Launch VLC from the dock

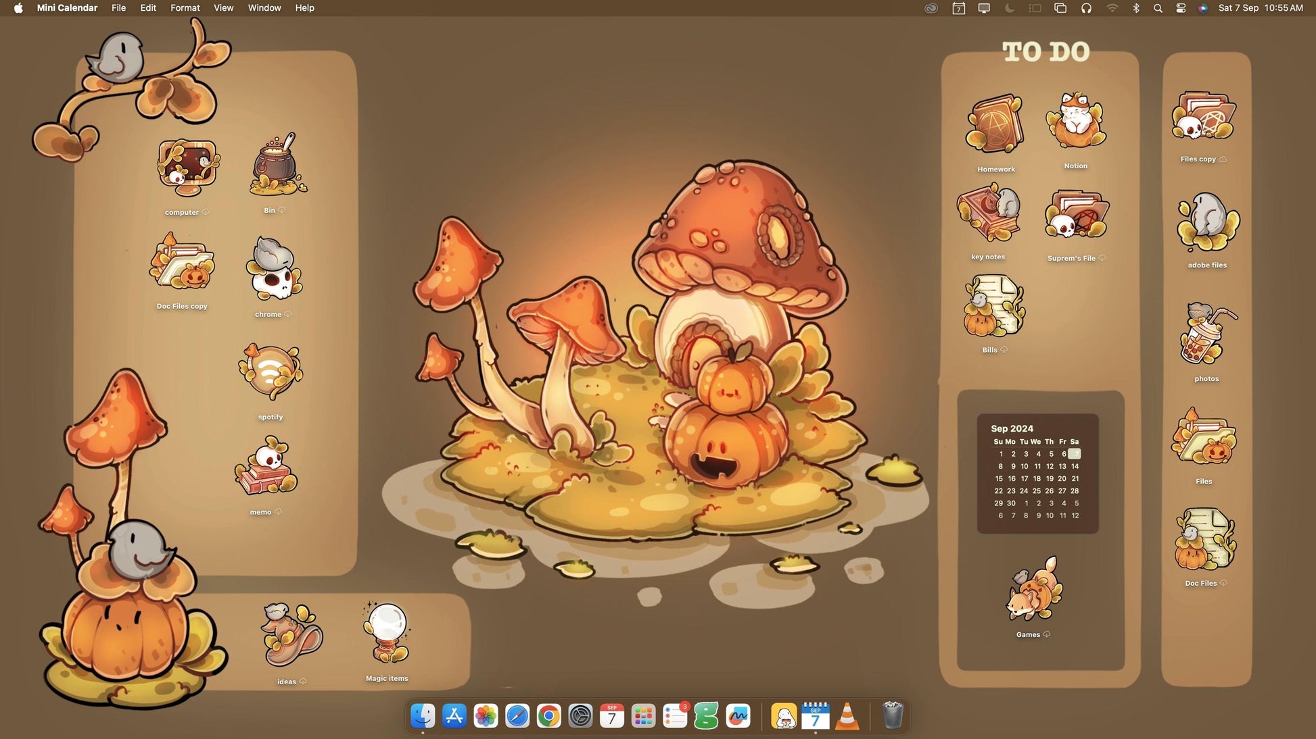pos(847,716)
